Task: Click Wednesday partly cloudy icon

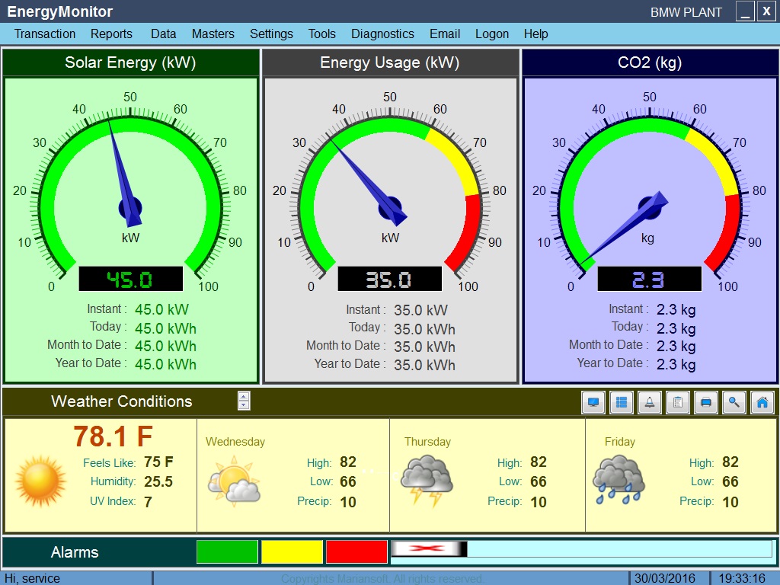Action: coord(235,482)
